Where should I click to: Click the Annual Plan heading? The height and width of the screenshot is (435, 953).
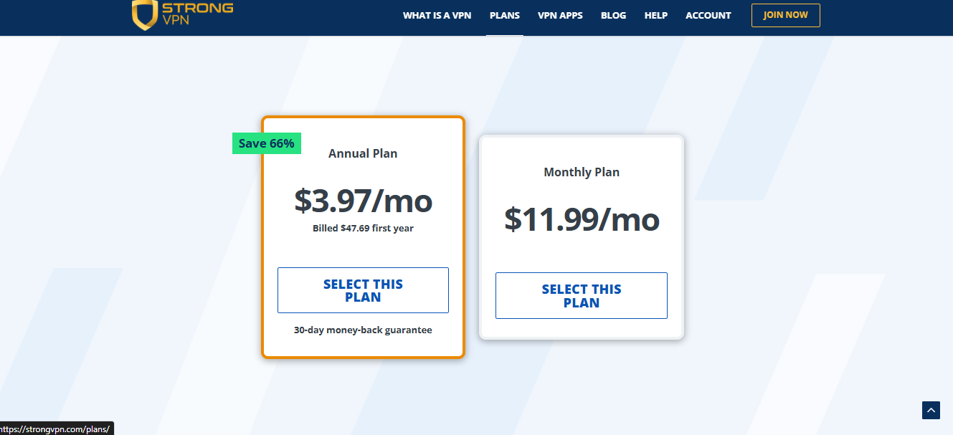pyautogui.click(x=363, y=153)
